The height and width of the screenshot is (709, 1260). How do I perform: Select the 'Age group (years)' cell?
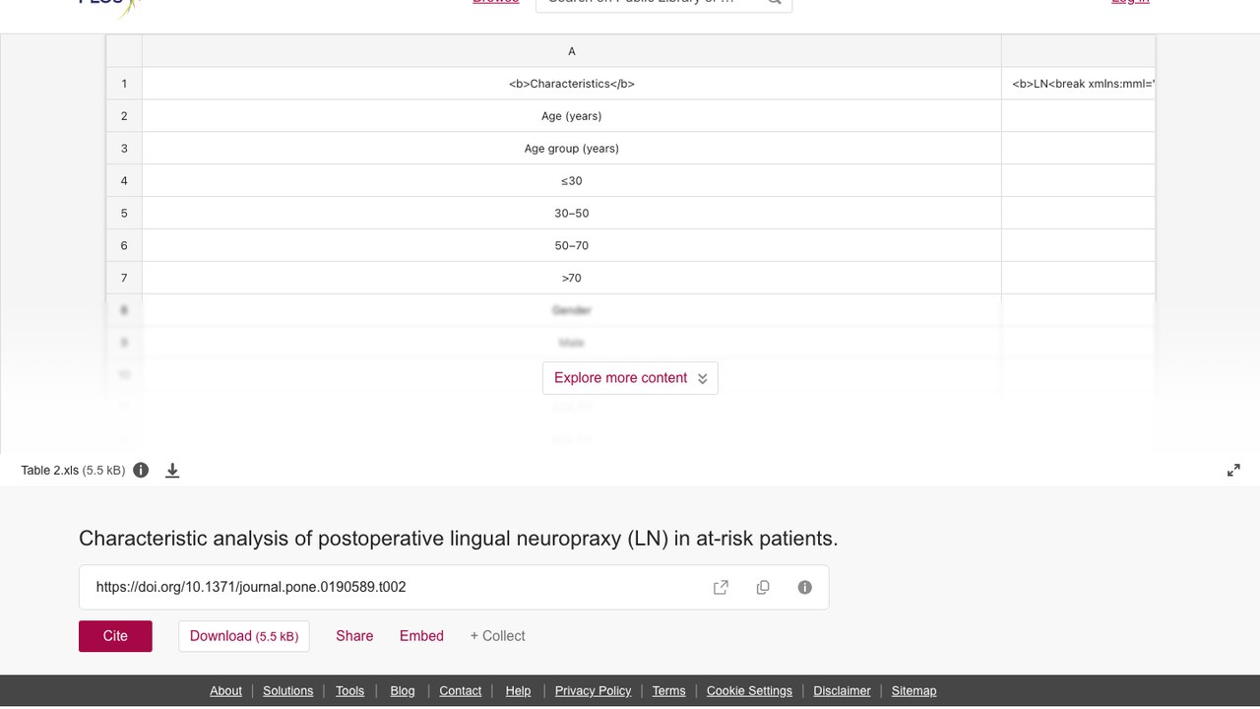tap(572, 149)
